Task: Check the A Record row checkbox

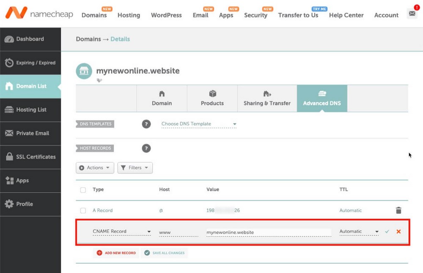Action: [83, 210]
